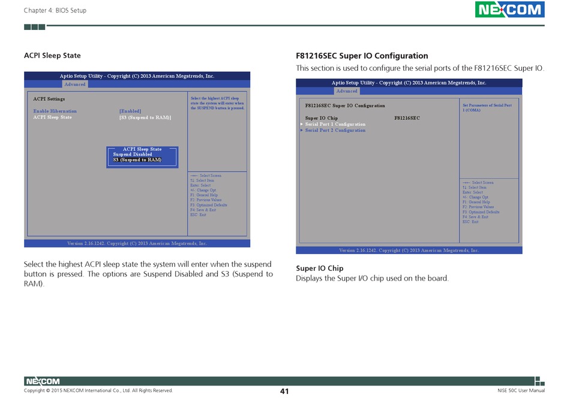
Task: Click 'F2: Previous Values' in the ACPI screen
Action: click(x=206, y=200)
